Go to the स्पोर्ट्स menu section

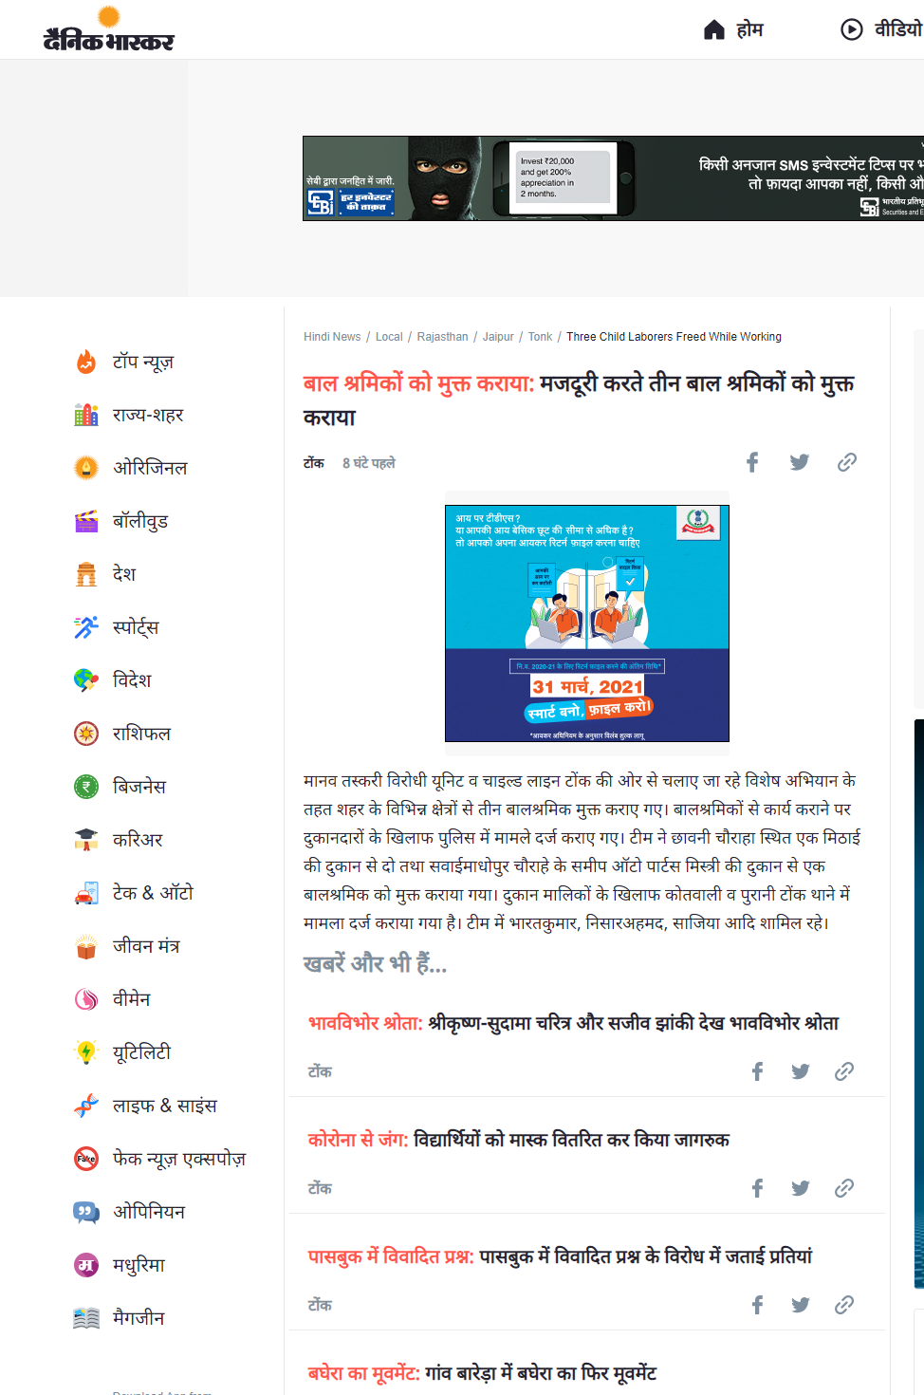coord(136,627)
